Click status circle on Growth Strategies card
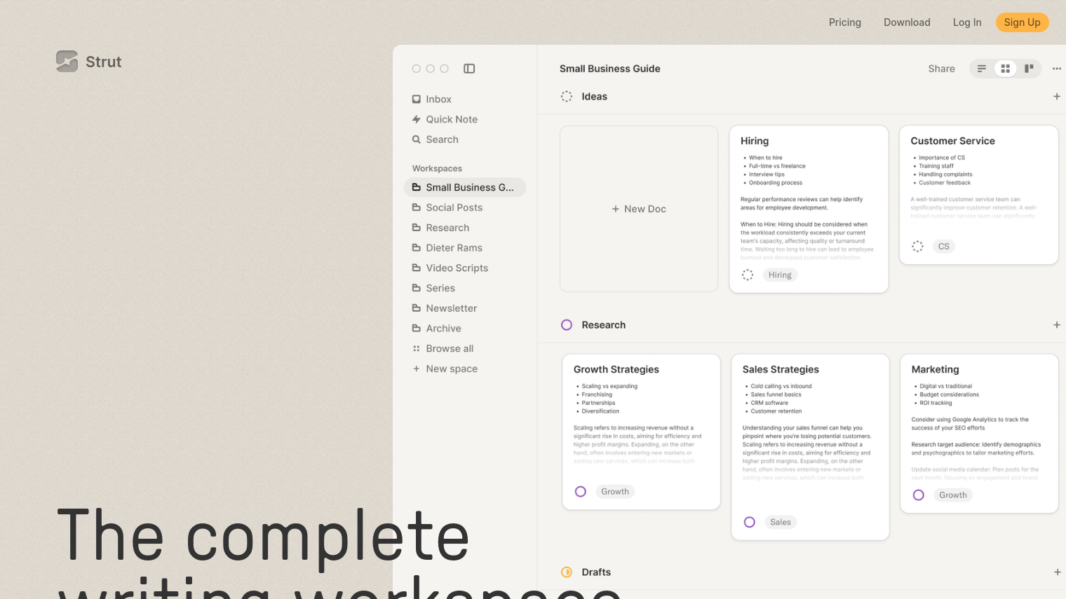 point(581,492)
